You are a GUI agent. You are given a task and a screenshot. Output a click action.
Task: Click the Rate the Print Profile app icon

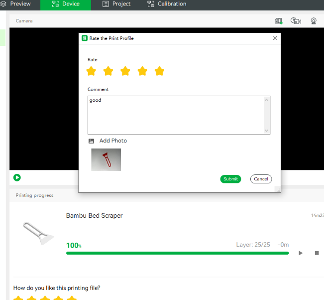pos(85,38)
